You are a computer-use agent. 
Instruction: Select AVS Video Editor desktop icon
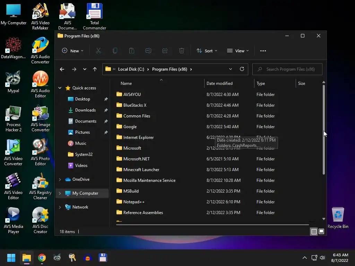coord(14,186)
